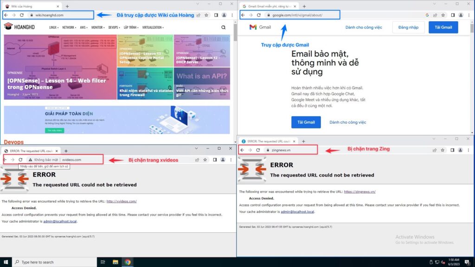Open side panel in Wiki của Hoàng window
Screen dimensions: 475x267
pos(216,15)
